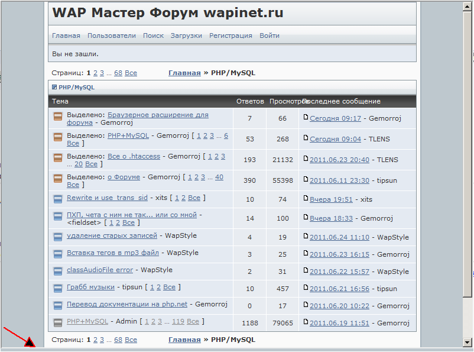Open the Rewrite и use_trans_sid topic
The height and width of the screenshot is (352, 474).
pyautogui.click(x=107, y=198)
